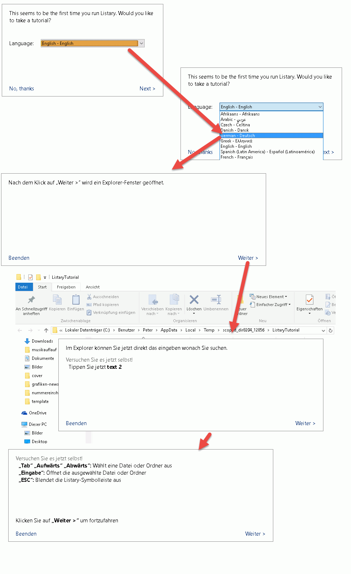Choose Czech - Čeština from the language list
Screen dimensions: 351x574
point(271,125)
